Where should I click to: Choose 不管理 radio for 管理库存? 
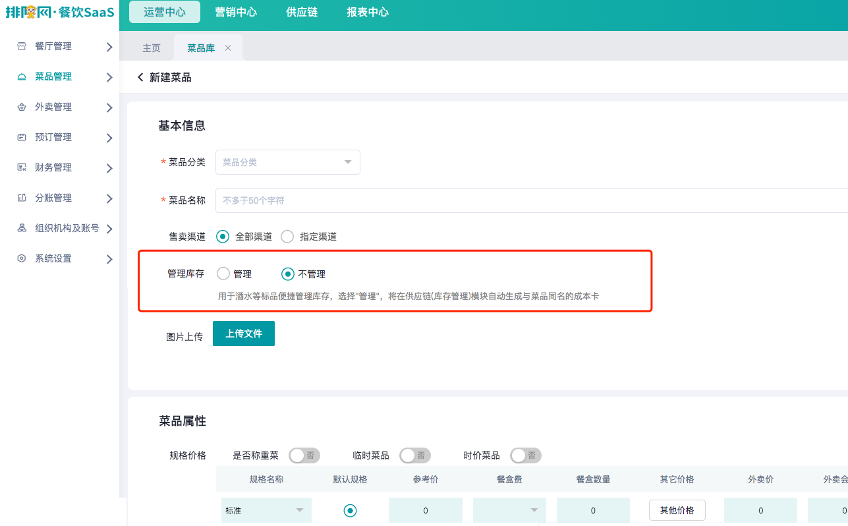click(288, 274)
